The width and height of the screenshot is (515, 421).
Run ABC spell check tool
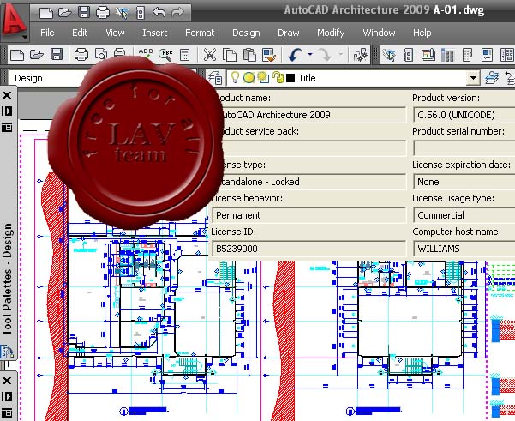click(x=146, y=53)
